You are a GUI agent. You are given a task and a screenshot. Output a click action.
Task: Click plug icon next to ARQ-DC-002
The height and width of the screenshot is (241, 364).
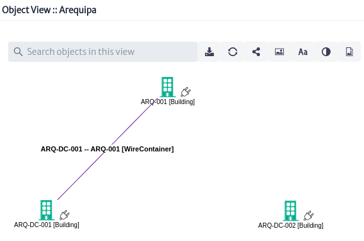pyautogui.click(x=308, y=216)
